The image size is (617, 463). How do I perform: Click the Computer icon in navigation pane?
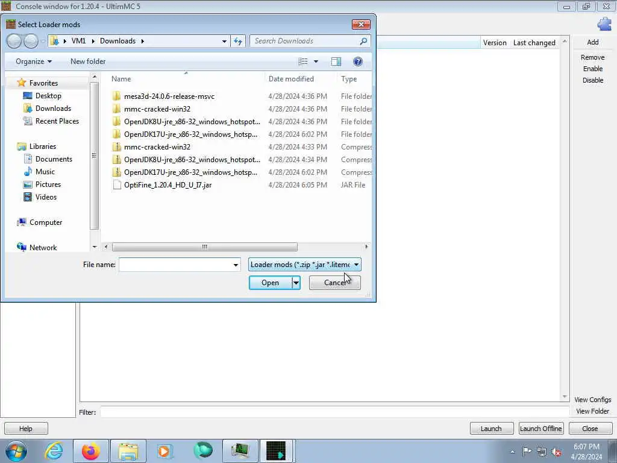(22, 222)
